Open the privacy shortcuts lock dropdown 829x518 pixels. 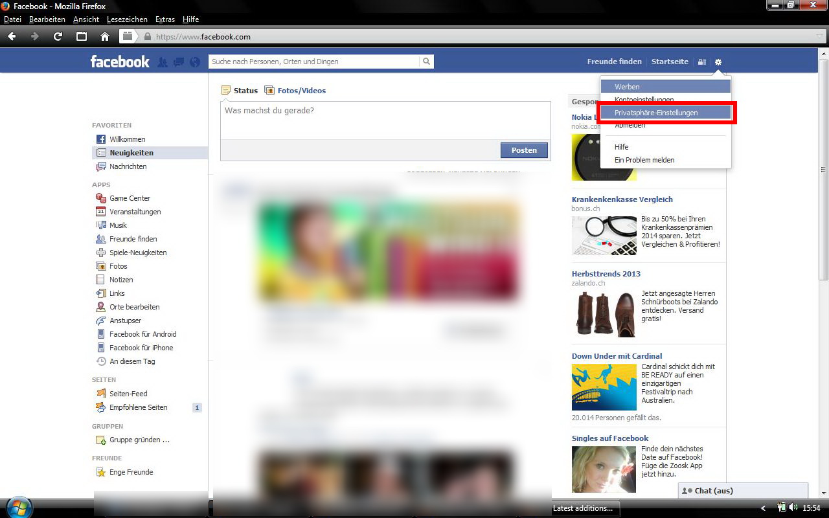click(x=702, y=62)
